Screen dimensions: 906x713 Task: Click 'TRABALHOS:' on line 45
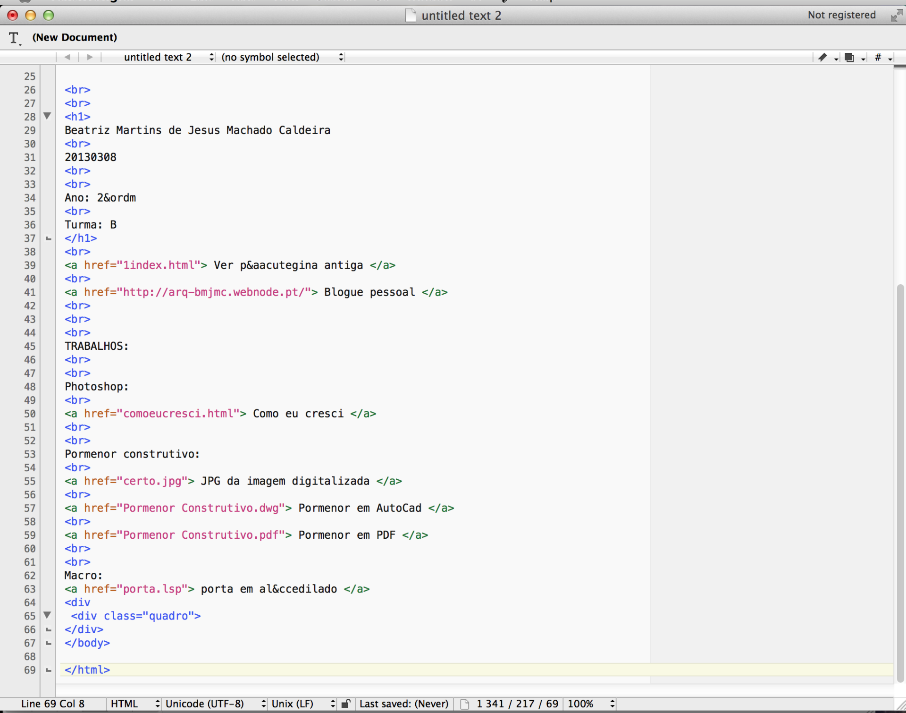(x=97, y=346)
